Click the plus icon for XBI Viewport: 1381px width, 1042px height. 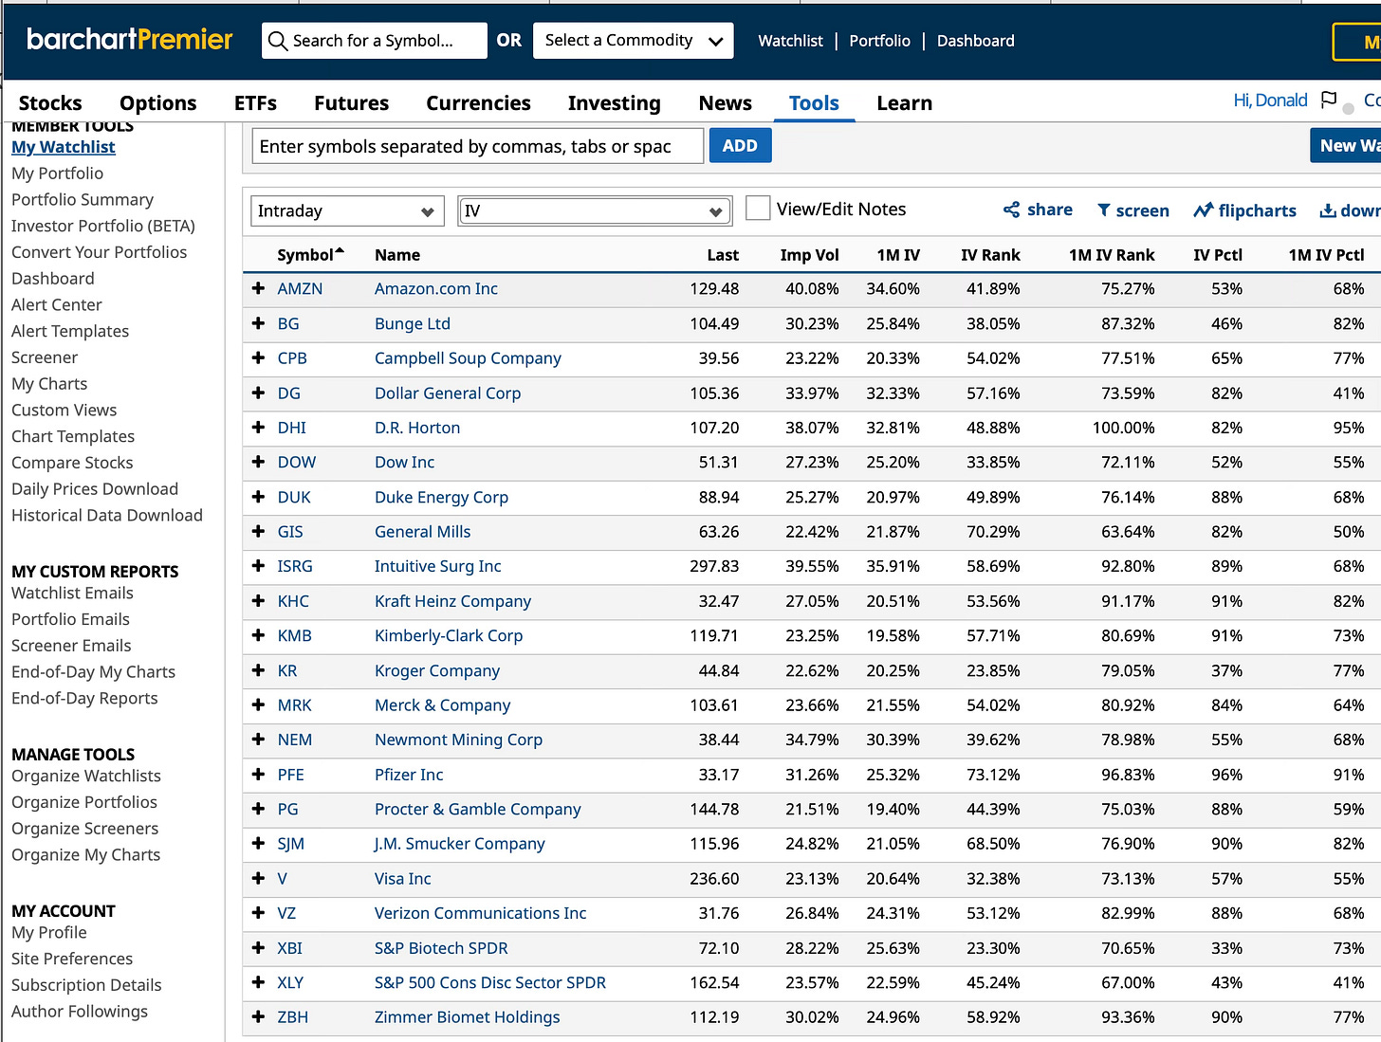point(258,948)
